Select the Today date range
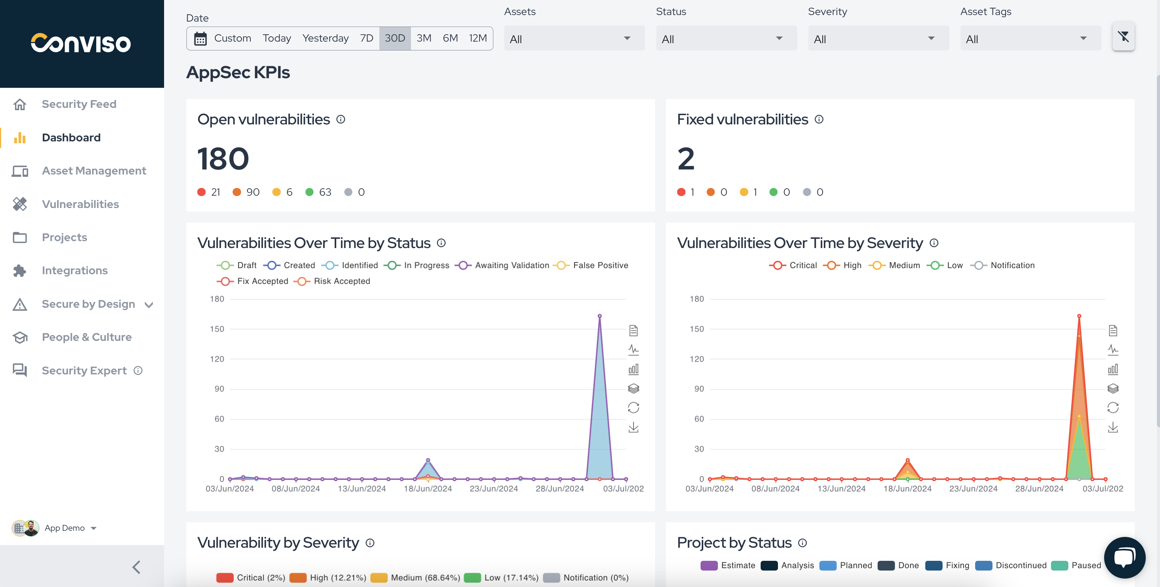The image size is (1160, 587). pyautogui.click(x=277, y=38)
